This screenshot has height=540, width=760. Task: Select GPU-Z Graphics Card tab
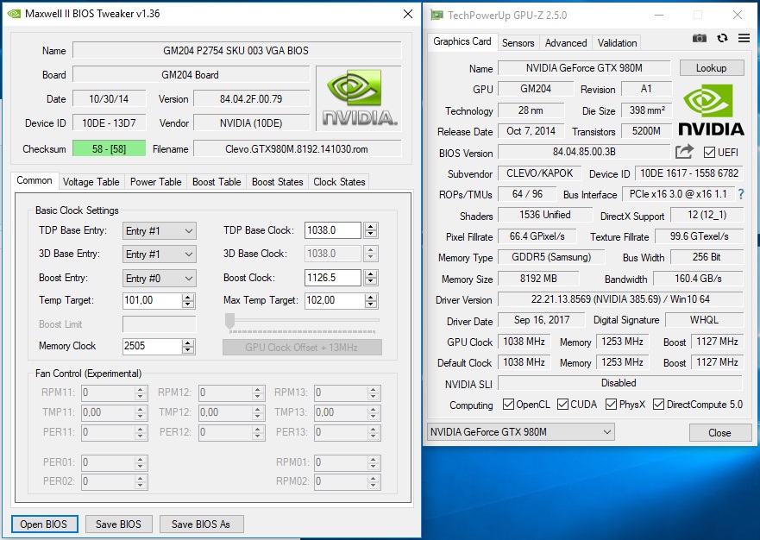(462, 41)
